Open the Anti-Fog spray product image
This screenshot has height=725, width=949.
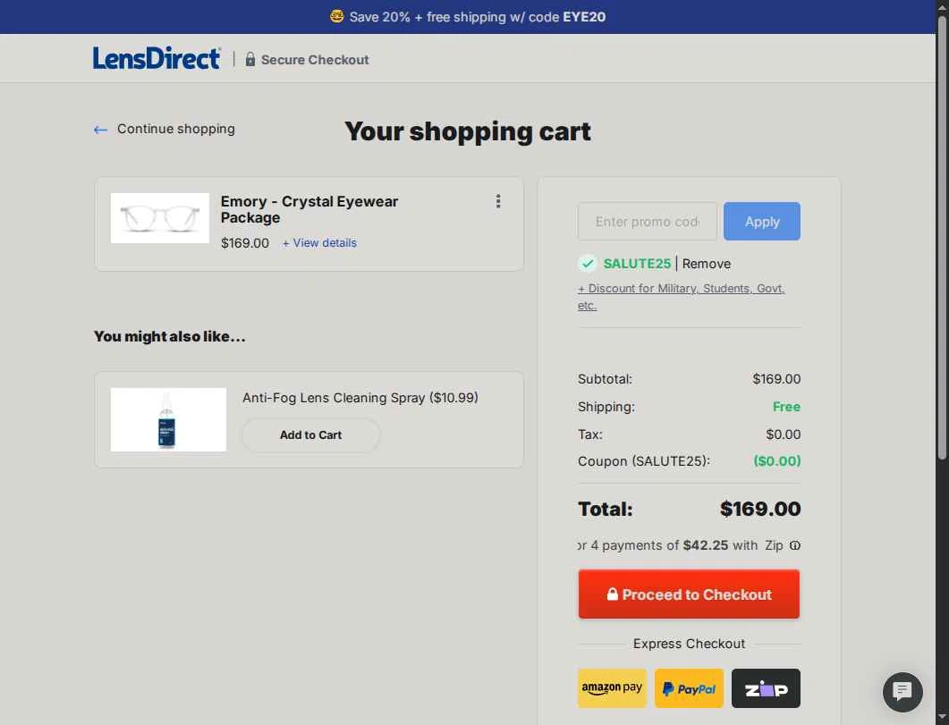pos(168,419)
